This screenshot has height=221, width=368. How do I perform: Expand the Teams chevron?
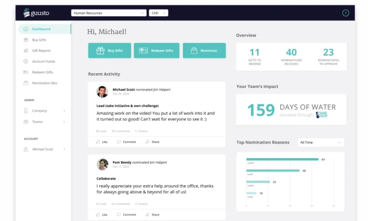(64, 122)
